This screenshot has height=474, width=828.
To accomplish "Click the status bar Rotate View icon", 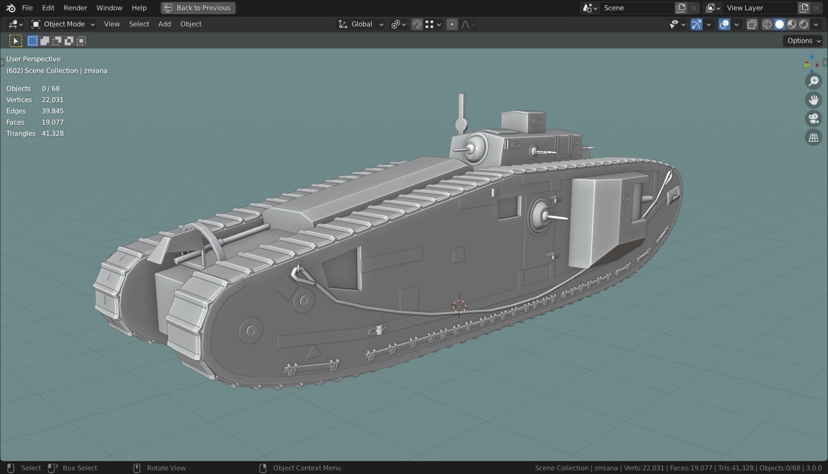I will point(137,468).
